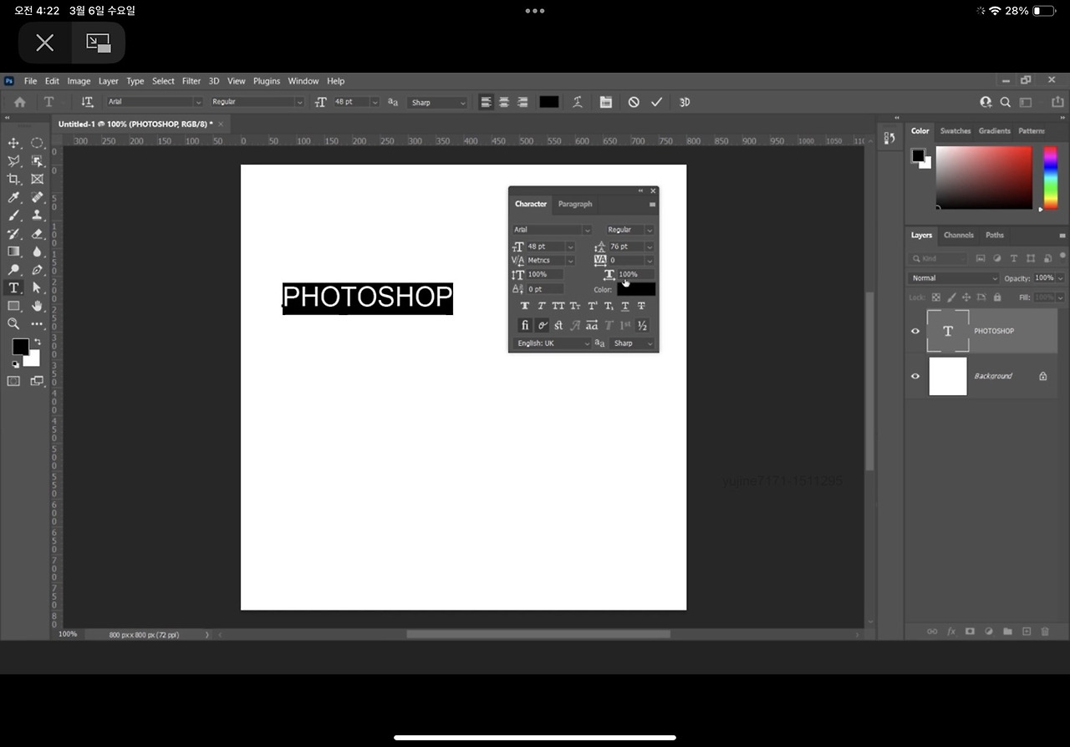This screenshot has height=747, width=1070.
Task: Select the Eyedropper tool
Action: pos(13,198)
